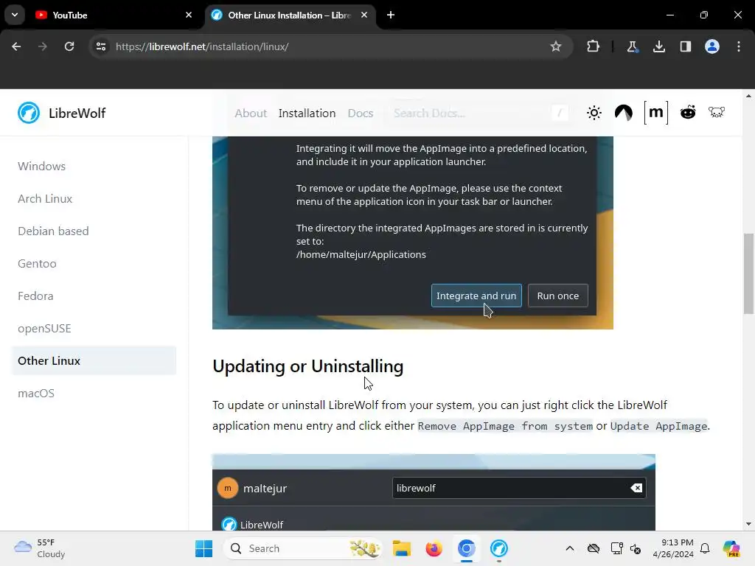This screenshot has width=755, height=566.
Task: Click the browser forward arrow
Action: 42,46
